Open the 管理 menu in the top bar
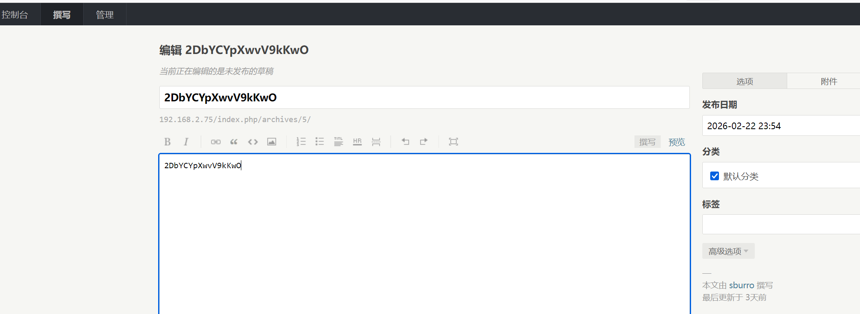The width and height of the screenshot is (860, 314). [104, 15]
